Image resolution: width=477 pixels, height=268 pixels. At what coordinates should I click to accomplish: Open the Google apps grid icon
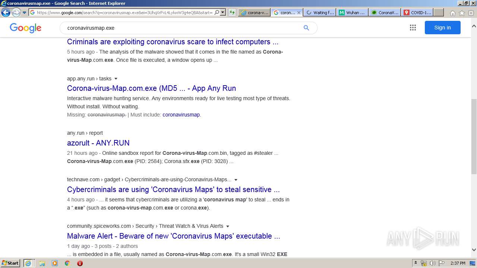coord(413,28)
